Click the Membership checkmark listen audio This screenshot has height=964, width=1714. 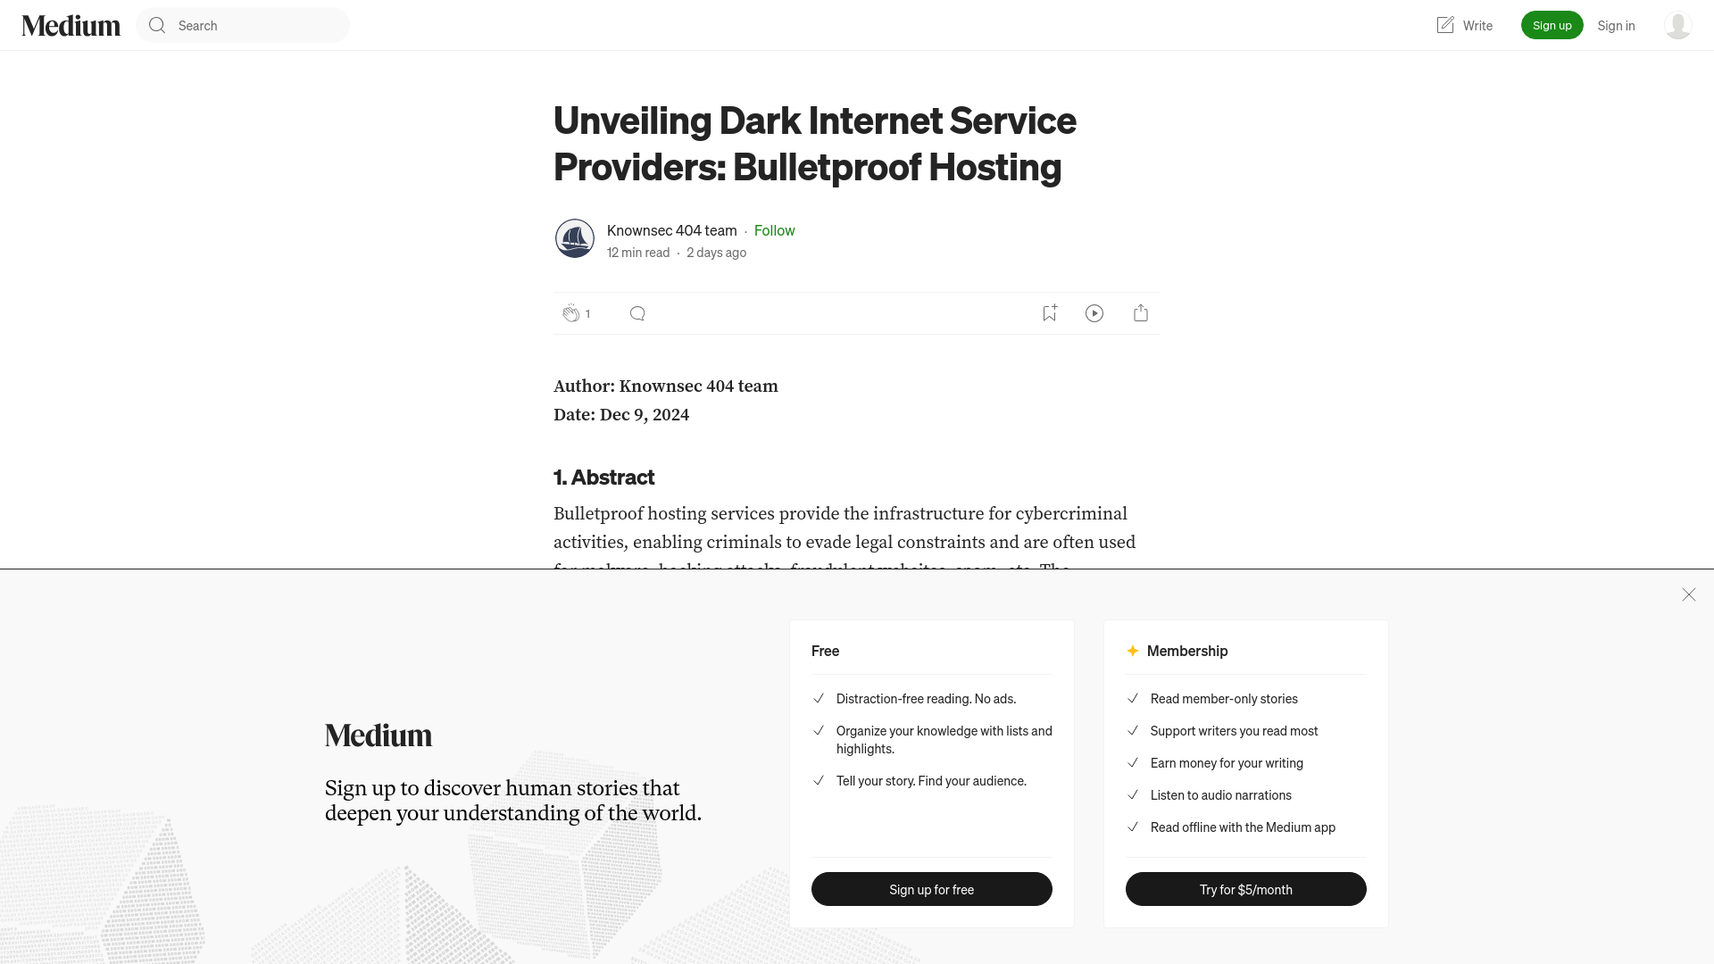click(x=1133, y=794)
